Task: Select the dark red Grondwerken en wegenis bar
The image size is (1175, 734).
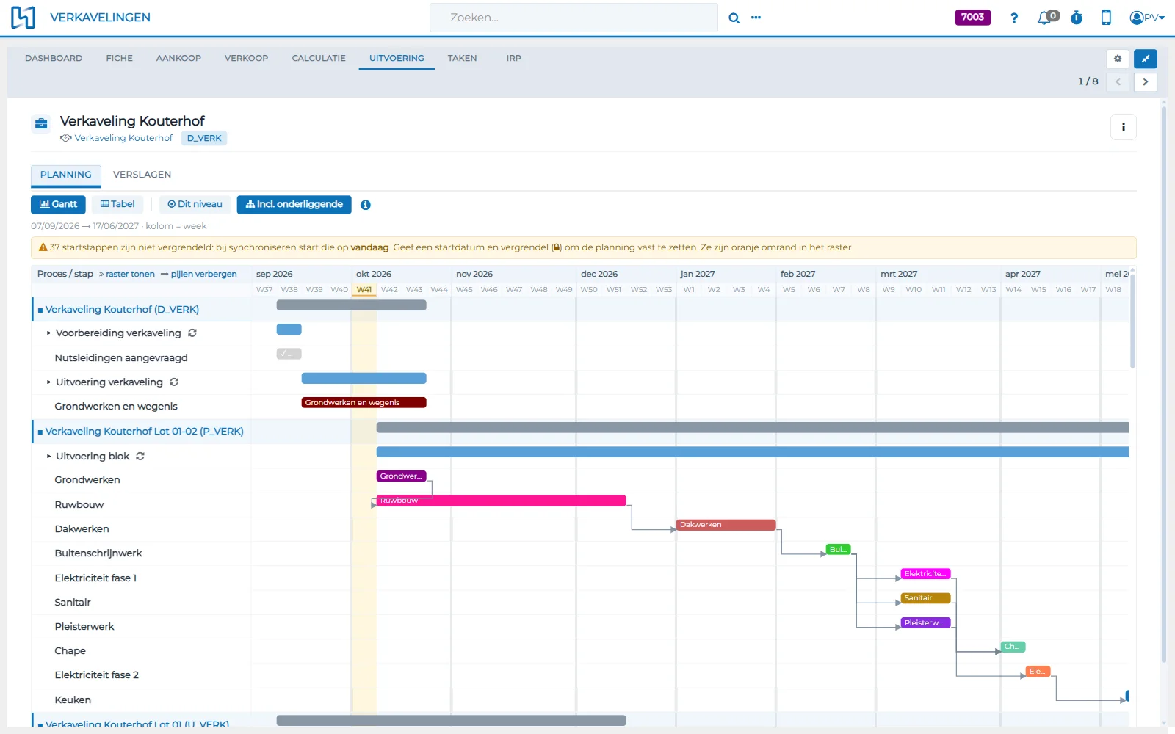Action: click(364, 403)
